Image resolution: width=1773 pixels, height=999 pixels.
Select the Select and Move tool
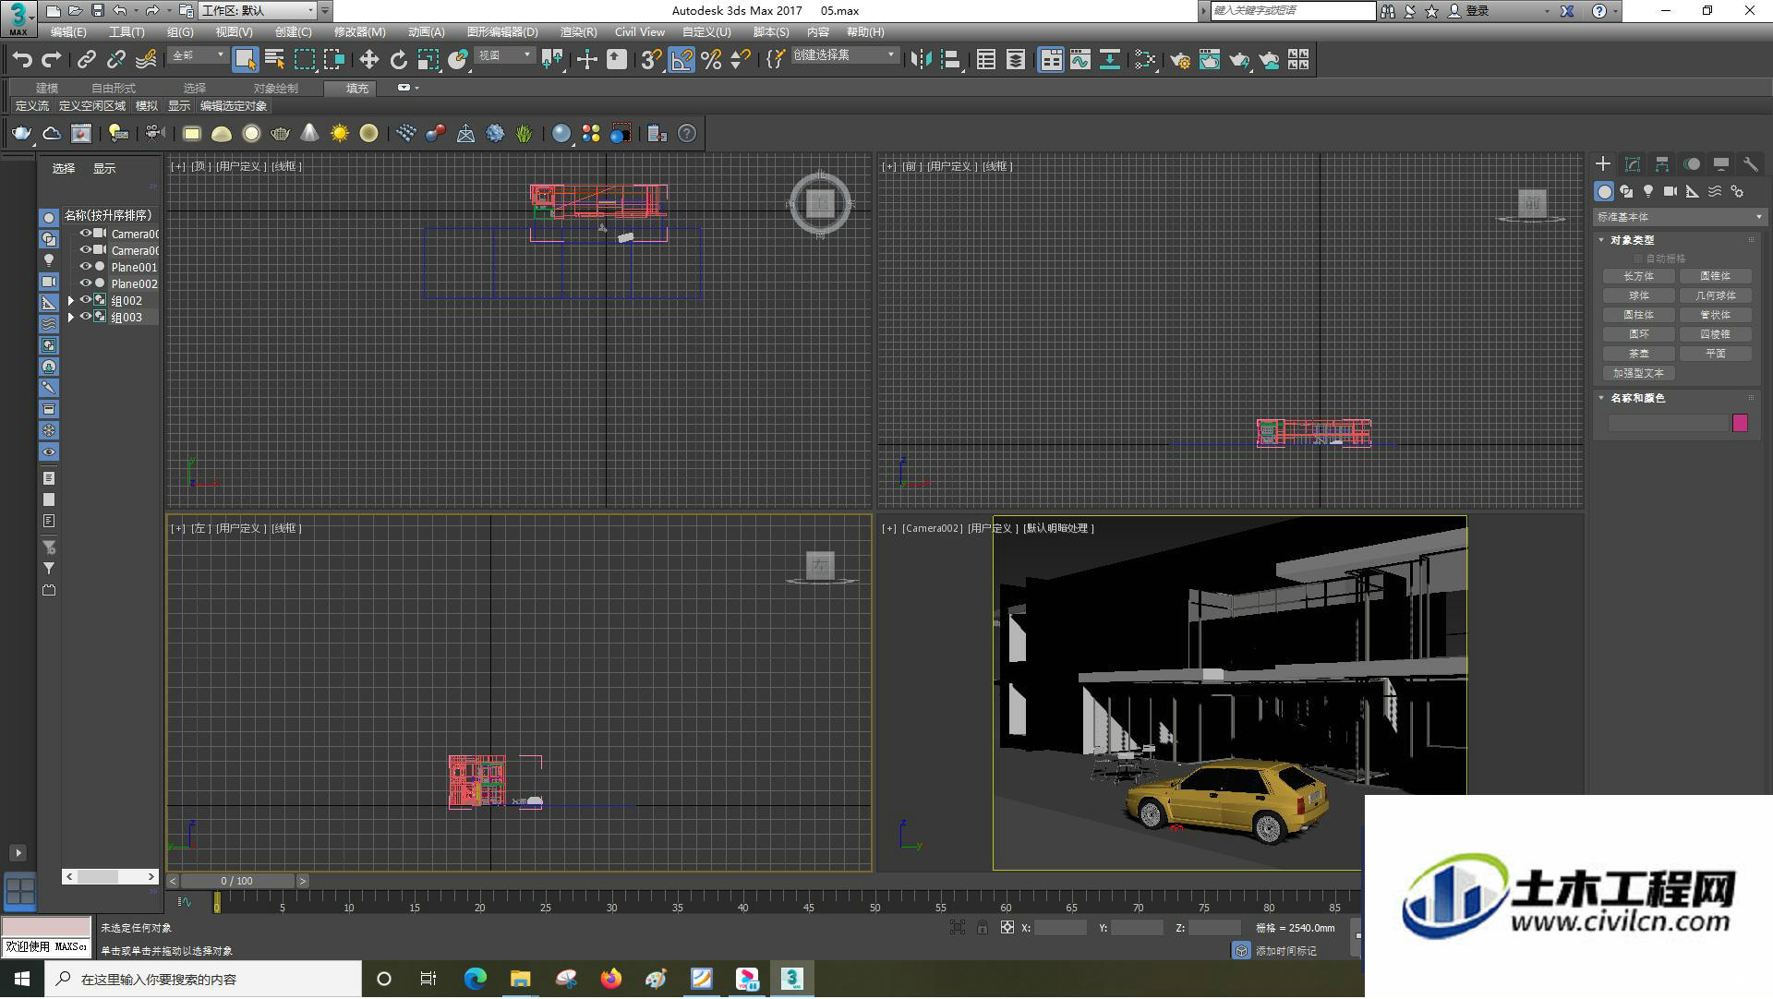tap(368, 60)
